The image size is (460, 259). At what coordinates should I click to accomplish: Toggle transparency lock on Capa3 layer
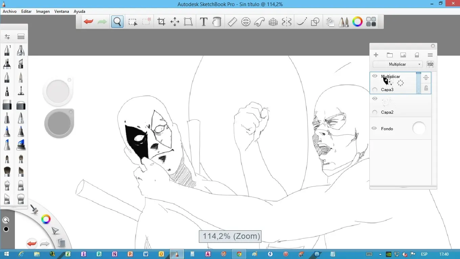pyautogui.click(x=426, y=88)
